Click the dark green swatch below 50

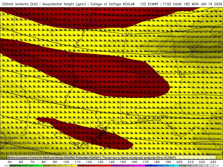pyautogui.click(x=13, y=166)
